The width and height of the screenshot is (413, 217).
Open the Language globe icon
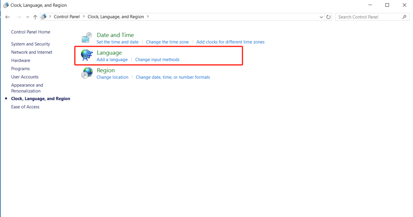(x=86, y=55)
